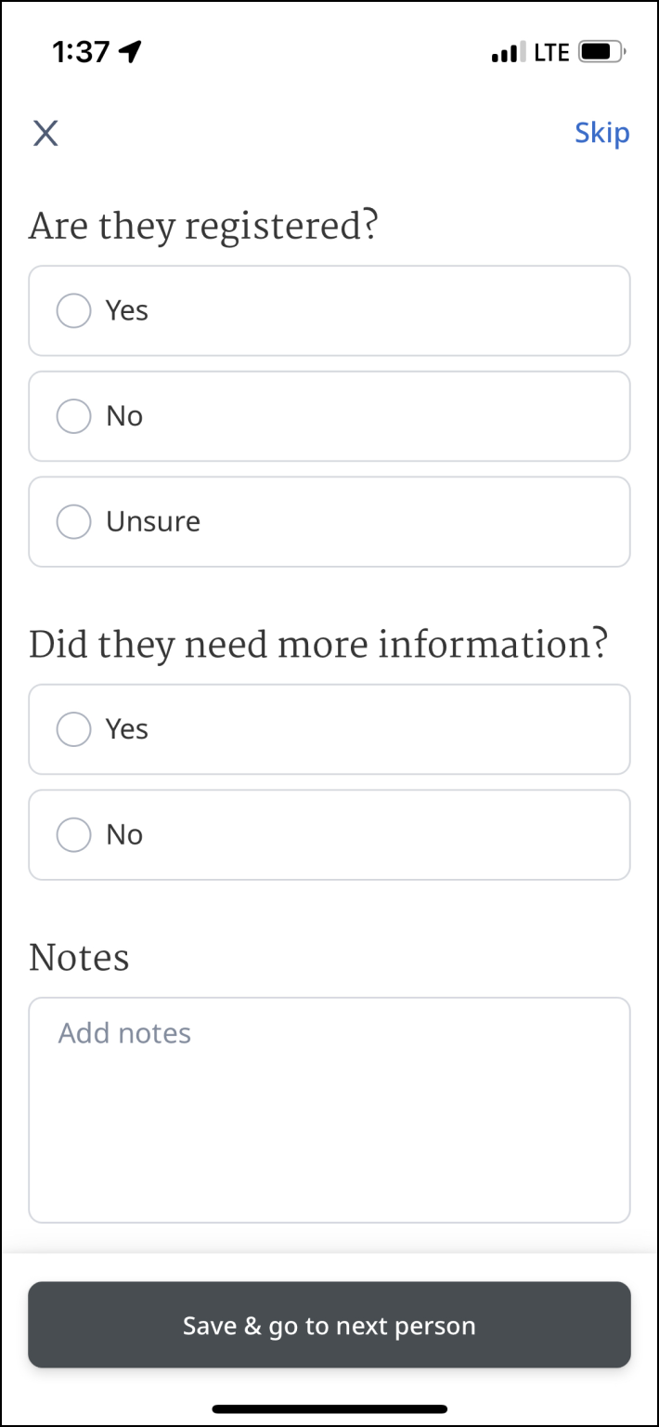Close the form with the X icon
This screenshot has height=1427, width=659.
pyautogui.click(x=45, y=134)
